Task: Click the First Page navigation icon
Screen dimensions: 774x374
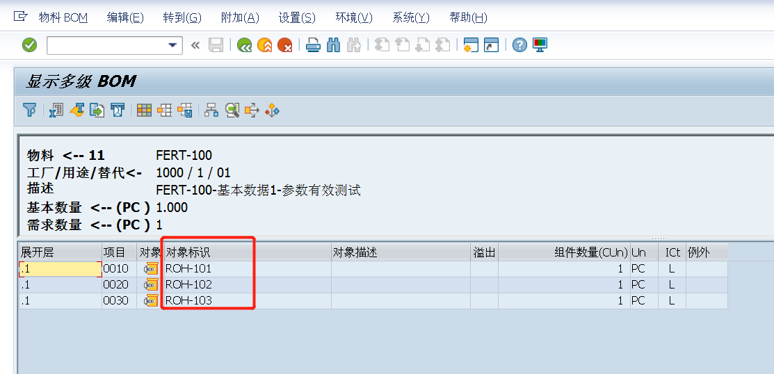Action: (x=382, y=45)
